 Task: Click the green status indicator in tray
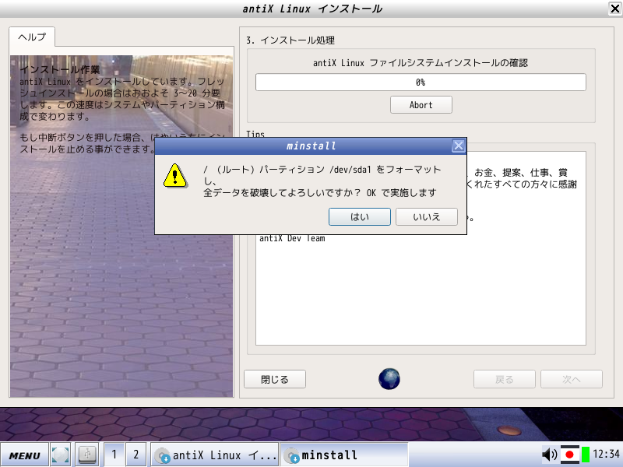(586, 455)
